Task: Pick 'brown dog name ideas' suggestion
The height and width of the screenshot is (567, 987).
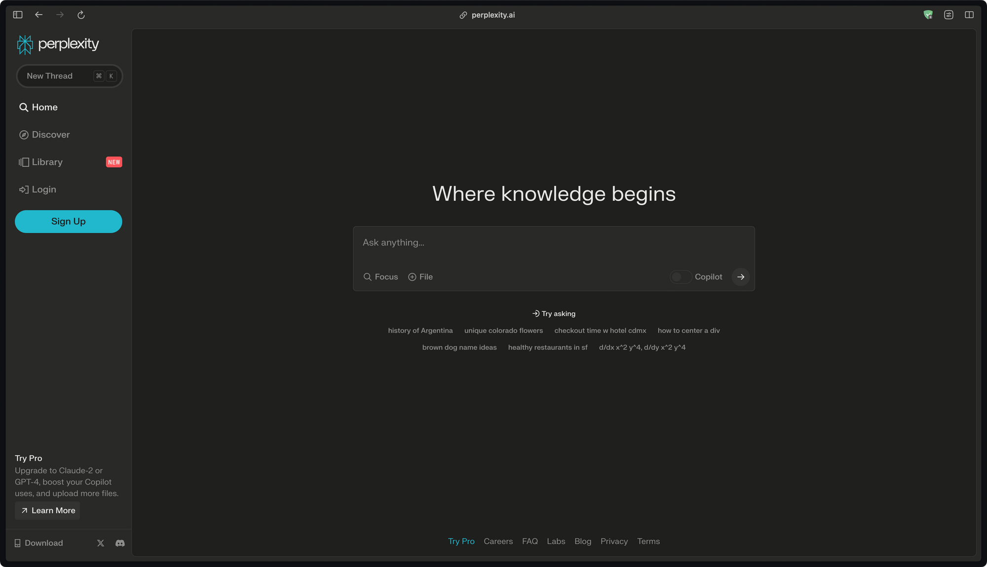Action: (x=459, y=347)
